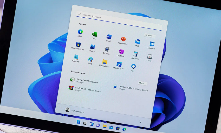Click the More button in Recommended
Image resolution: width=221 pixels, height=133 pixels.
pos(143,83)
